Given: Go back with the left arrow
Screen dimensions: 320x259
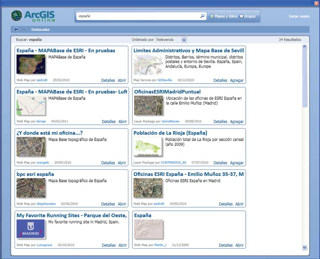Looking at the screenshot, I should point(16,29).
